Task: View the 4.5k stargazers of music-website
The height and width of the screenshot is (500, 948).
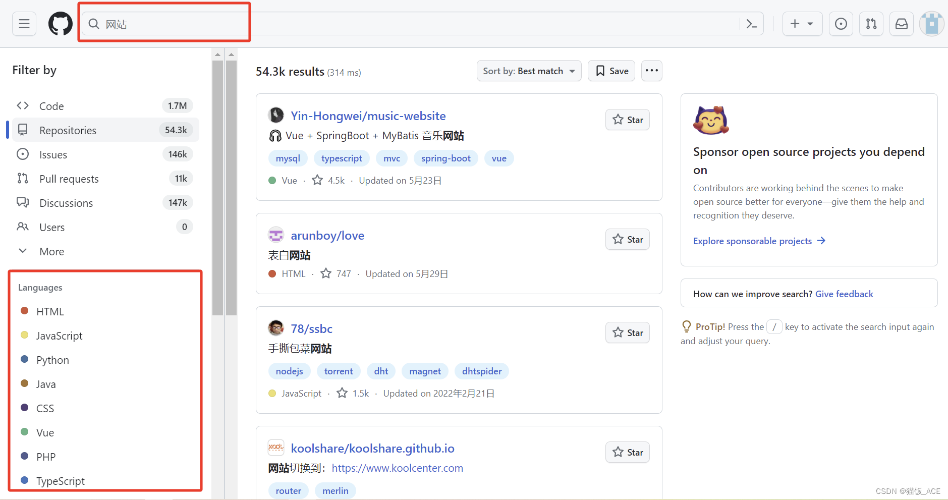Action: pyautogui.click(x=328, y=180)
